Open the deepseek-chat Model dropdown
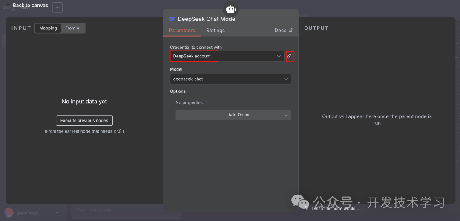Viewport: 460px width, 221px height. 230,79
